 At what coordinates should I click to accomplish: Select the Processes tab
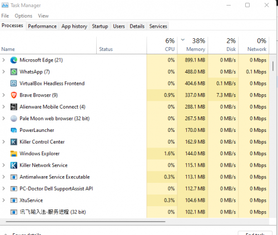[12, 25]
